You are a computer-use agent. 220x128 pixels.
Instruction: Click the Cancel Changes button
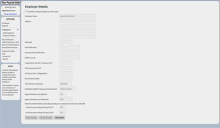[x=46, y=117]
